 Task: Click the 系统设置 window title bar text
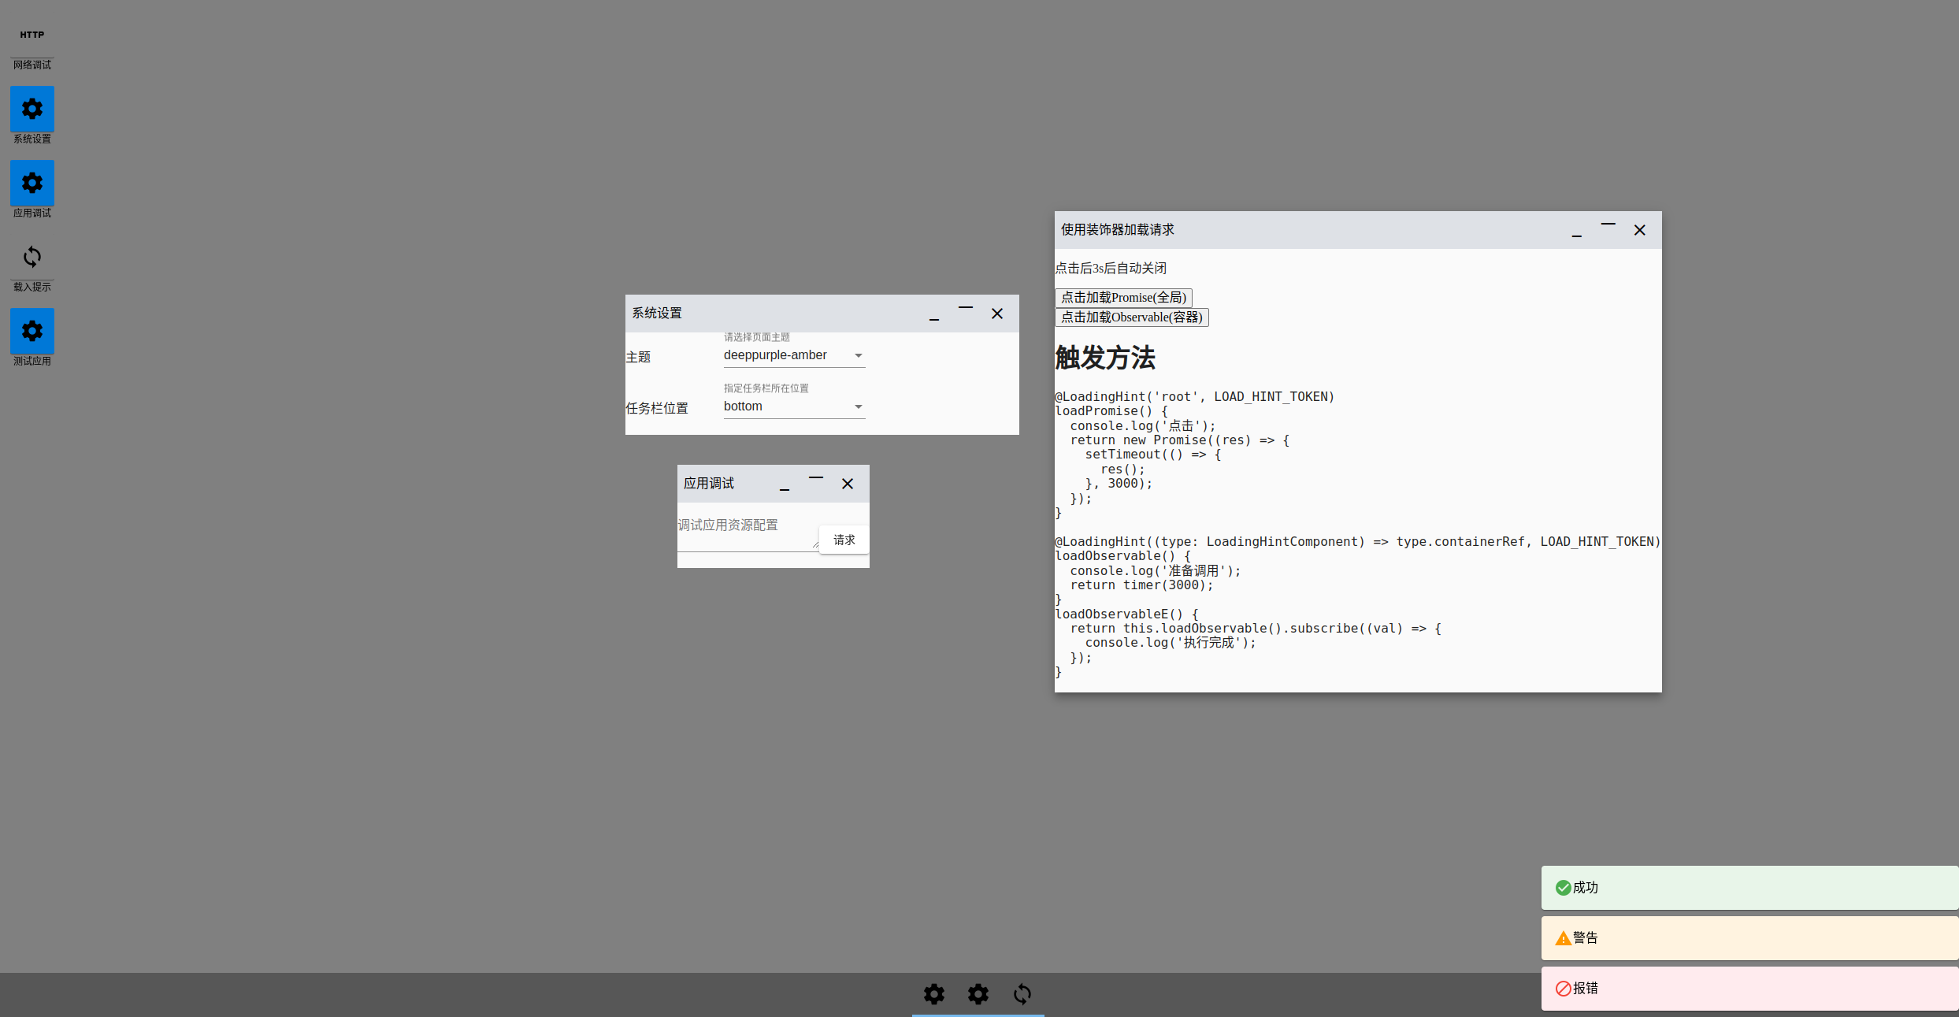tap(657, 314)
